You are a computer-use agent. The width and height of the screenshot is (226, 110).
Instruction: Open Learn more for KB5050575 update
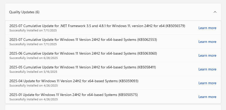coord(207,97)
